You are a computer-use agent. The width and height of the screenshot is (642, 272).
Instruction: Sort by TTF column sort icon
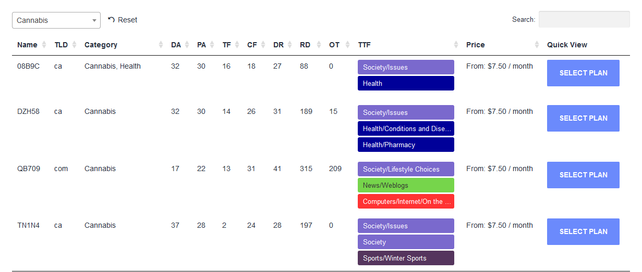click(x=456, y=45)
